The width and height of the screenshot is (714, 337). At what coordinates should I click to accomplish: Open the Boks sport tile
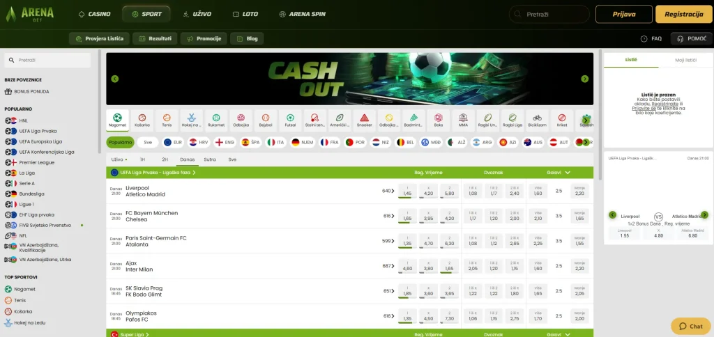pos(439,120)
